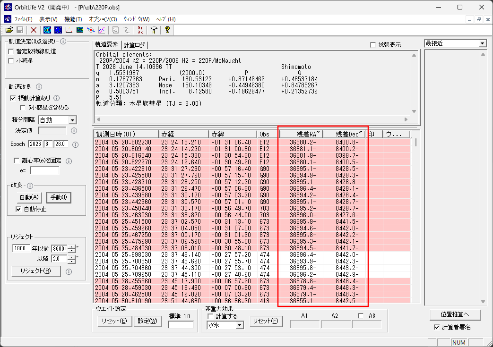Open the hammer settings tool icon
Screen dimensions: 493x347
[154, 30]
